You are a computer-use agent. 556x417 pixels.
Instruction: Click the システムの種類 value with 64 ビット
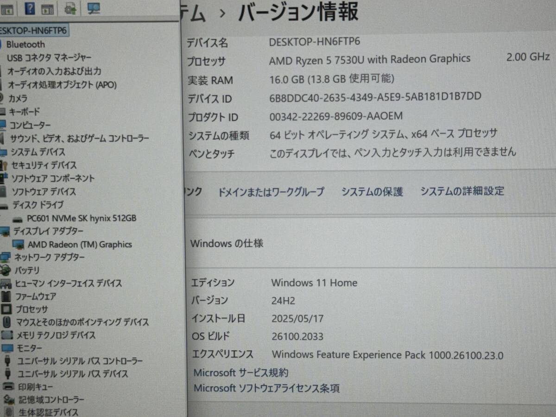pyautogui.click(x=383, y=134)
